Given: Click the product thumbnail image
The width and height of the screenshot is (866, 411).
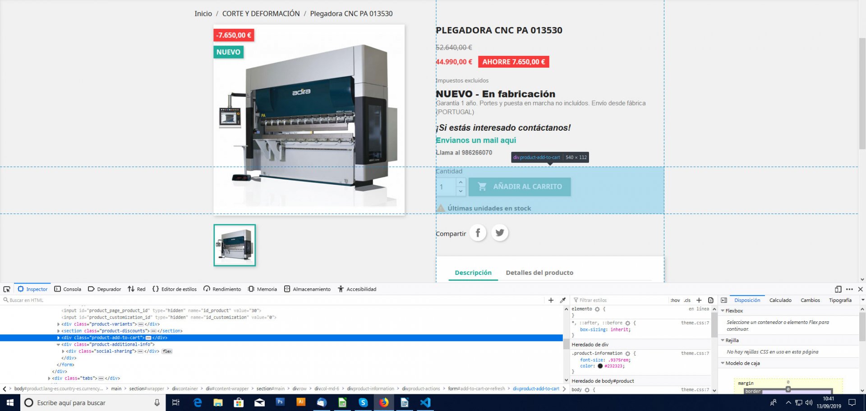Looking at the screenshot, I should point(235,245).
